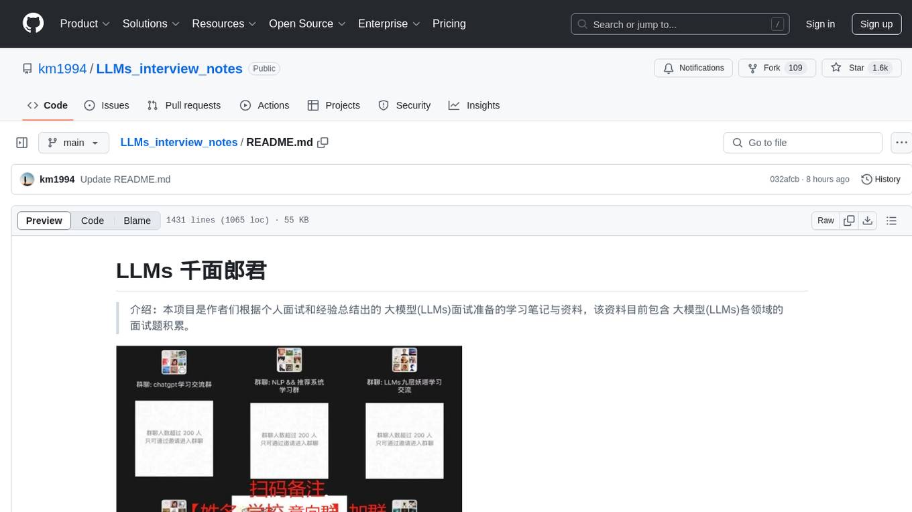Open the Actions tab
912x512 pixels.
click(x=264, y=105)
